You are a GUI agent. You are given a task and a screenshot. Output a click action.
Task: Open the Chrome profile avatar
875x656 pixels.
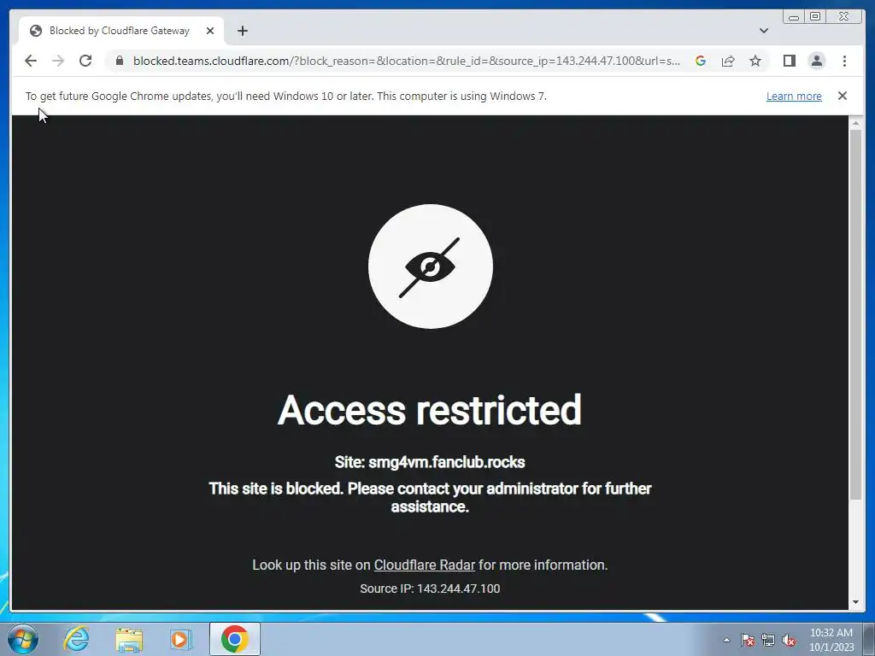[x=816, y=61]
